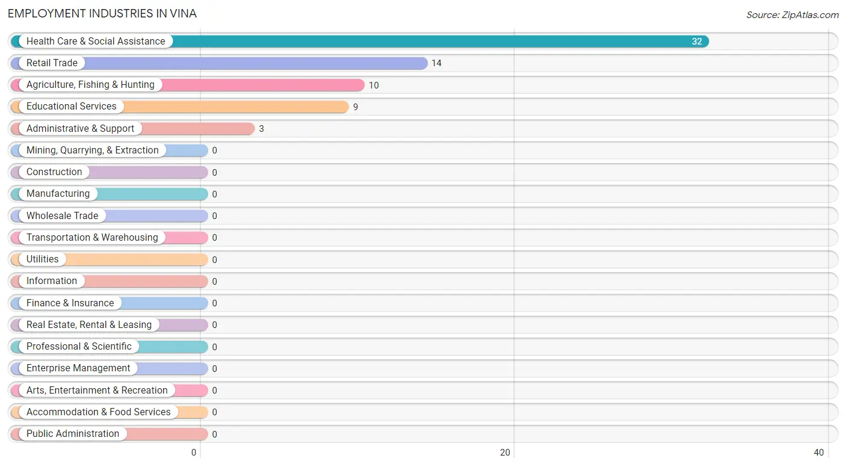Click the x-axis tick label 20
This screenshot has width=846, height=467.
point(505,453)
